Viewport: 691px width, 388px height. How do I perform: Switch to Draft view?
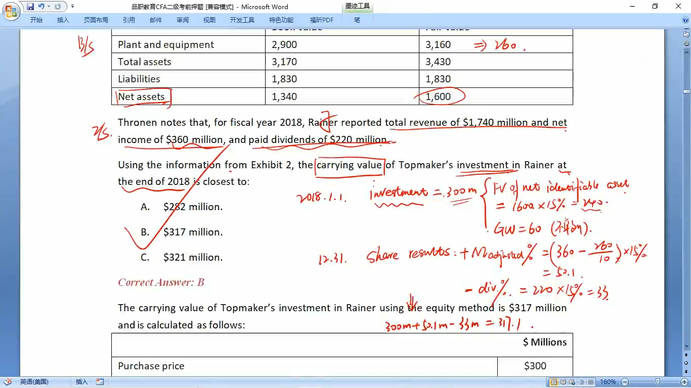coord(591,382)
